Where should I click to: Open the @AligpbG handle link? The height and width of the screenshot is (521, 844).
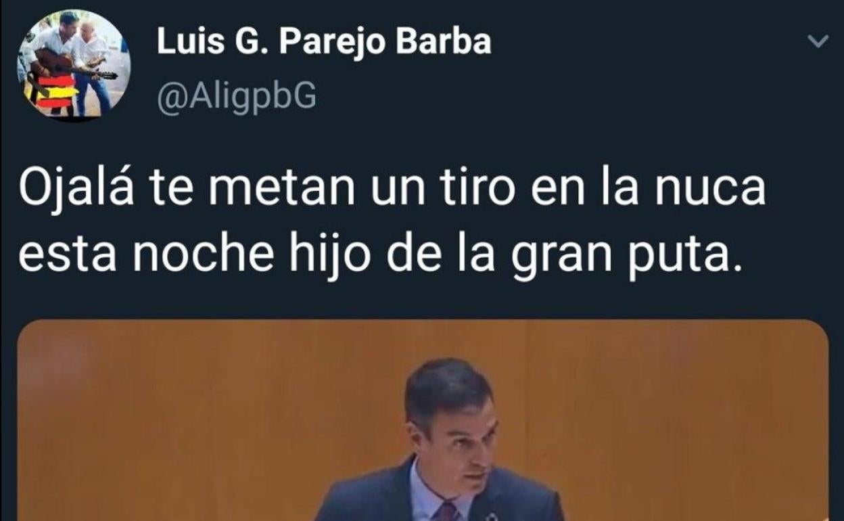click(237, 98)
